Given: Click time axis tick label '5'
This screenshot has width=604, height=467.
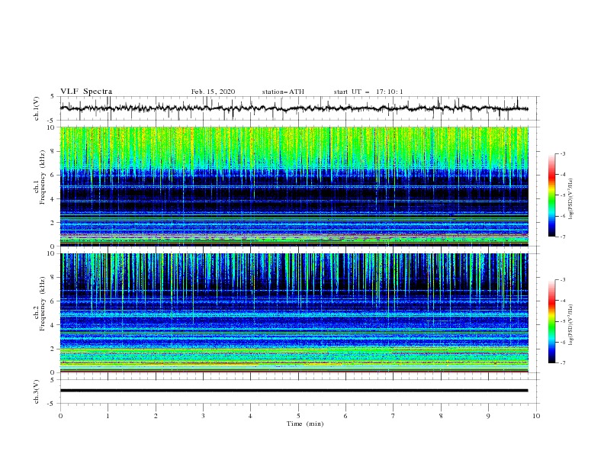Looking at the screenshot, I should tap(298, 416).
